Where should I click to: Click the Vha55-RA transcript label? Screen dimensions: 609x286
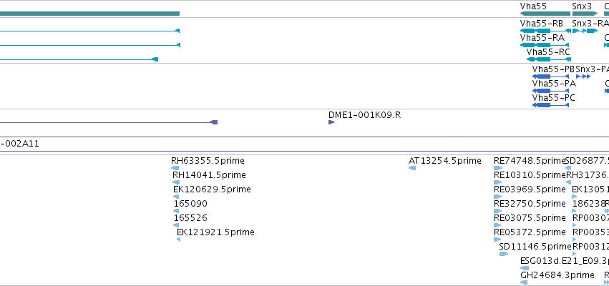click(542, 38)
